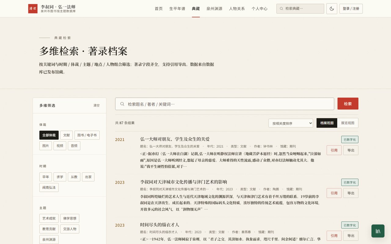Filter by 早年 period
This screenshot has height=244, width=391.
click(x=46, y=177)
